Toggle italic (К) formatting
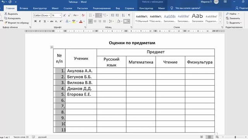Viewport: 248px width, 139px height. (x=40, y=21)
